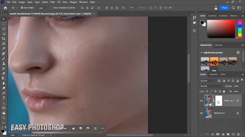Delete layer with the trash icon
245x137 pixels.
238,134
